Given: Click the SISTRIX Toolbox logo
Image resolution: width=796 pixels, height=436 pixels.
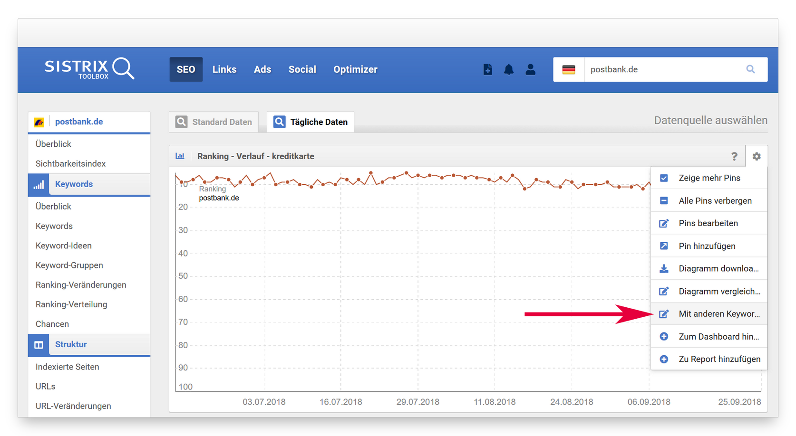Looking at the screenshot, I should [89, 69].
